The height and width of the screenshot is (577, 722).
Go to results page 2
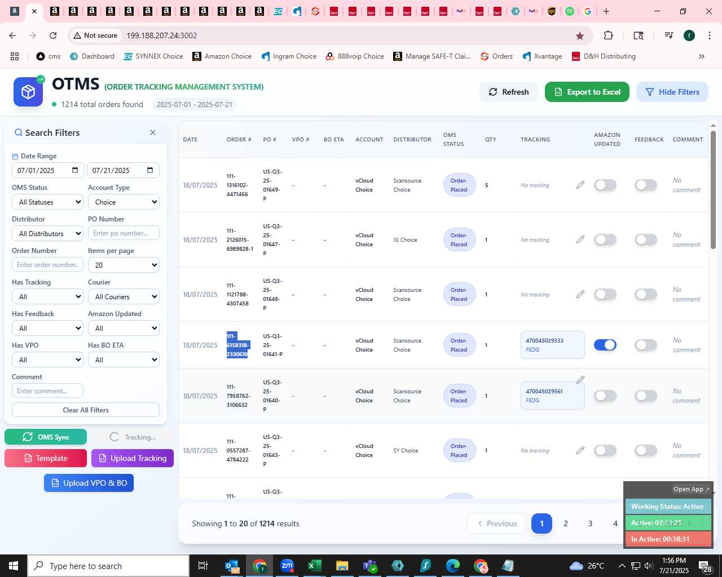(x=566, y=523)
